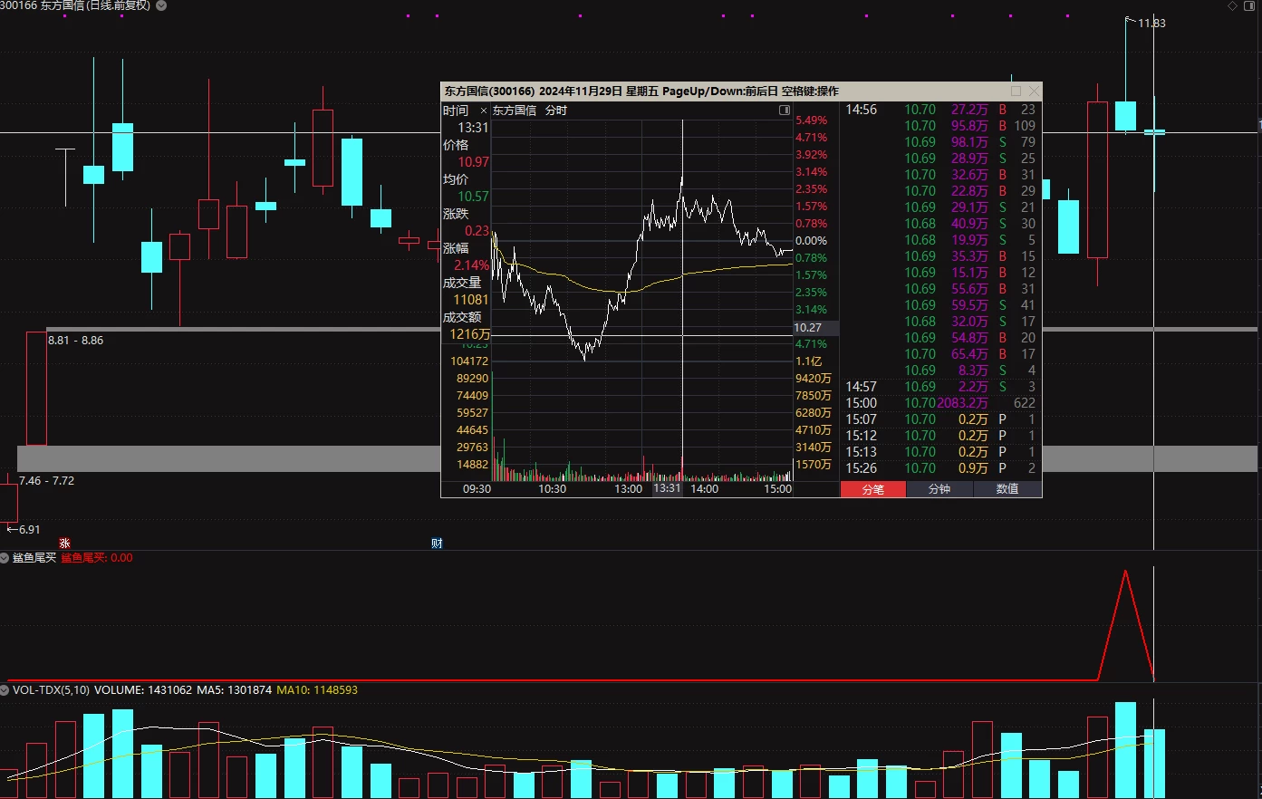Select the 15:07 trade row

pyautogui.click(x=940, y=419)
